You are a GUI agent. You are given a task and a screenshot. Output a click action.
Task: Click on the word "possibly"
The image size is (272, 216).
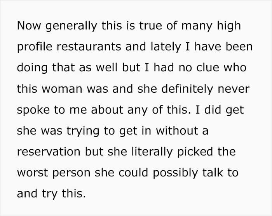175,173
